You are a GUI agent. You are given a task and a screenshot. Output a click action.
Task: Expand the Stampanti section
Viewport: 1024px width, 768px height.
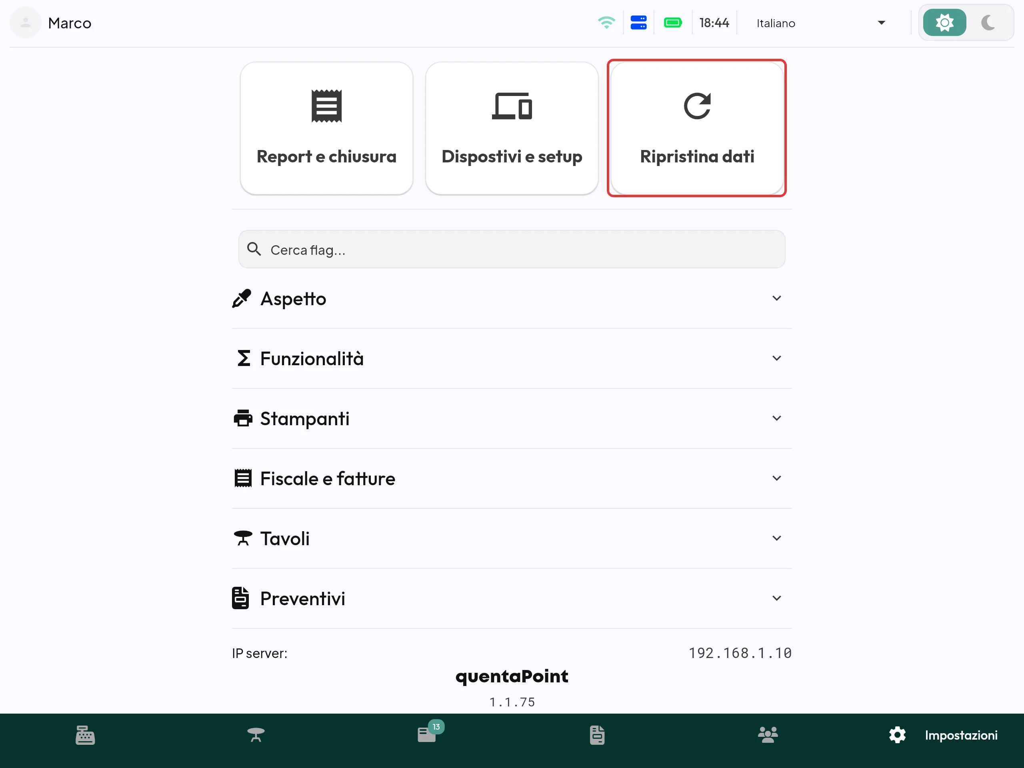tap(512, 418)
